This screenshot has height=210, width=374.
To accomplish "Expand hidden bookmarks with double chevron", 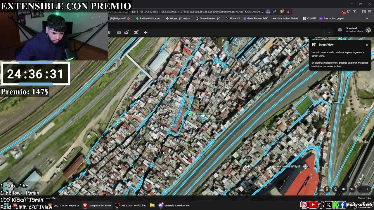I will [367, 18].
